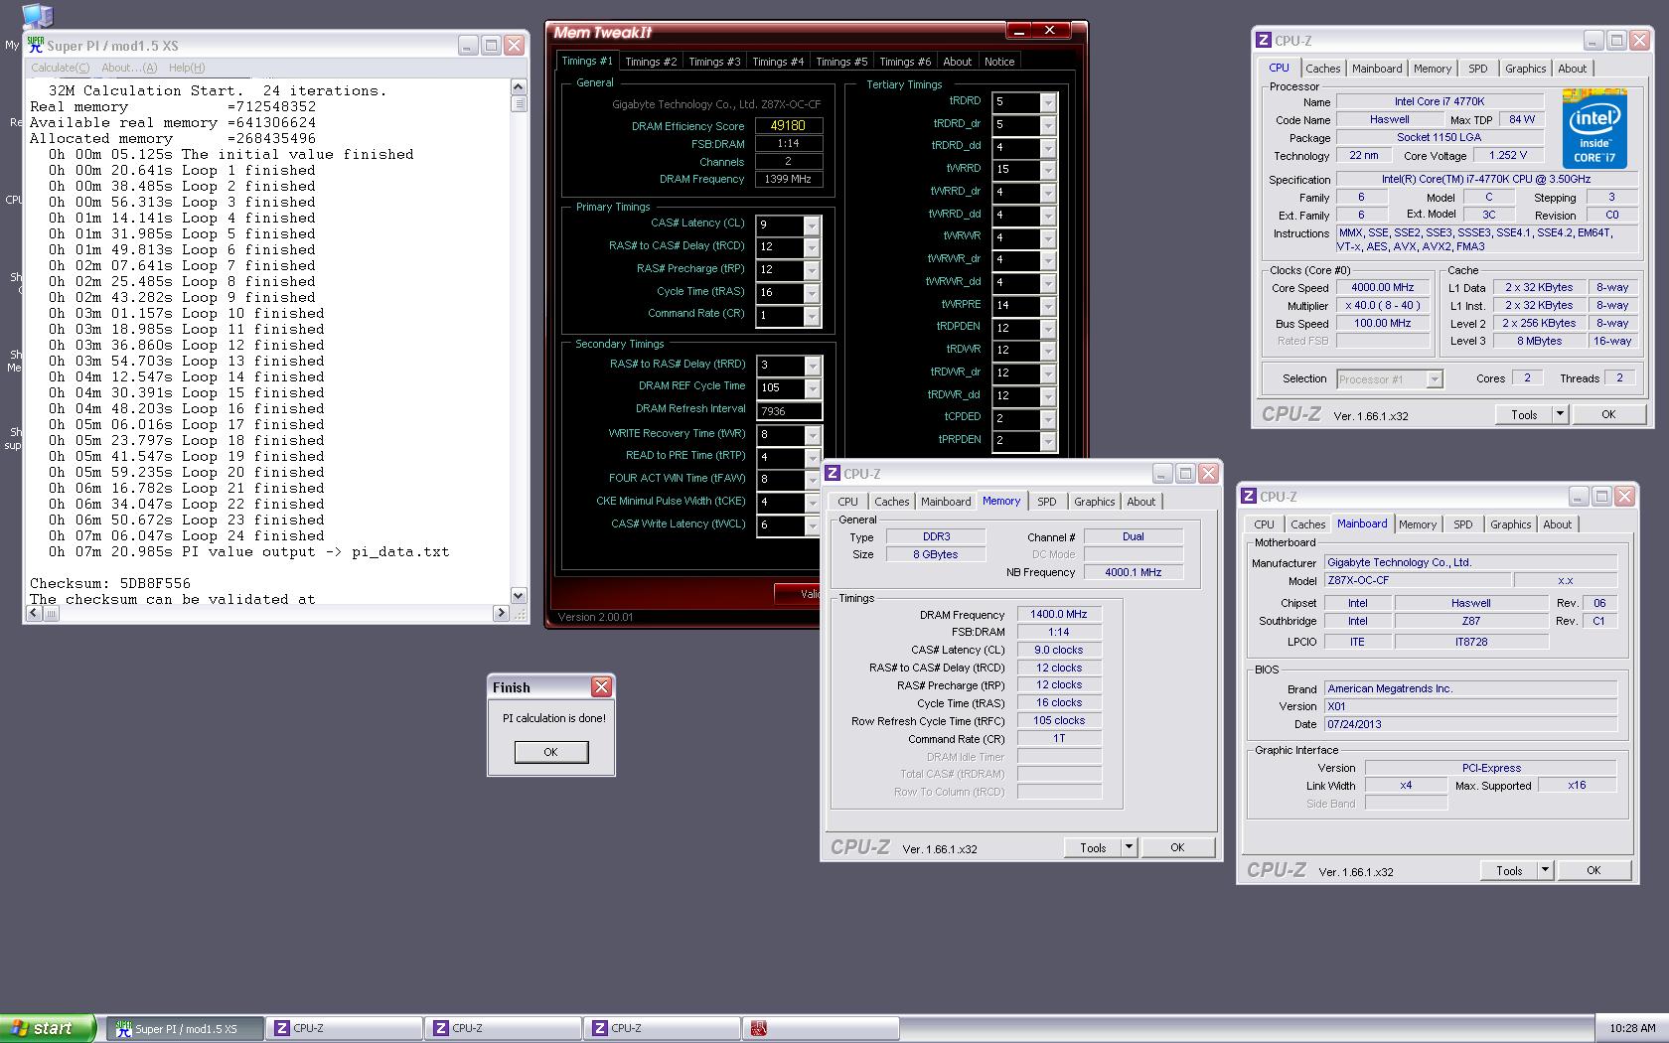Viewport: 1669px width, 1043px height.
Task: Expand the RAS# Precharge (tRP) dropdown
Action: click(812, 270)
